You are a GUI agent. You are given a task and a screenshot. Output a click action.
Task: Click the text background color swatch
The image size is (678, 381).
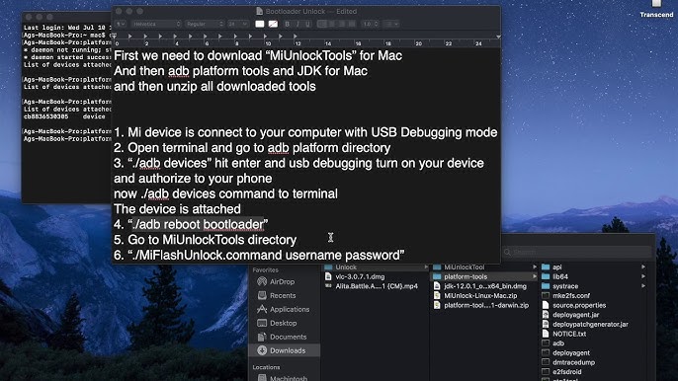pyautogui.click(x=273, y=24)
